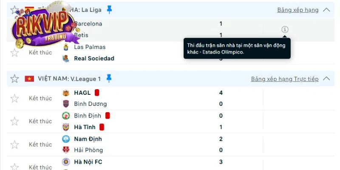Collapse the V.League 1 section chevron
This screenshot has width=340, height=170.
click(326, 79)
